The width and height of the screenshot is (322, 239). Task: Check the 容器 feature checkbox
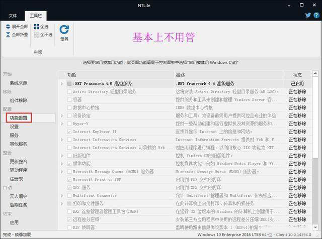pos(69,99)
